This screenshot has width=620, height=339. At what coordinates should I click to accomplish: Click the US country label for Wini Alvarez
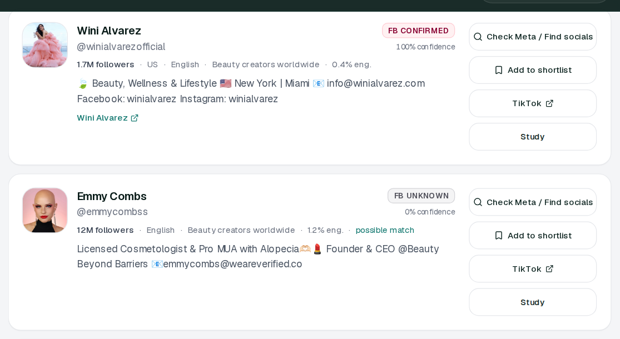pyautogui.click(x=152, y=65)
